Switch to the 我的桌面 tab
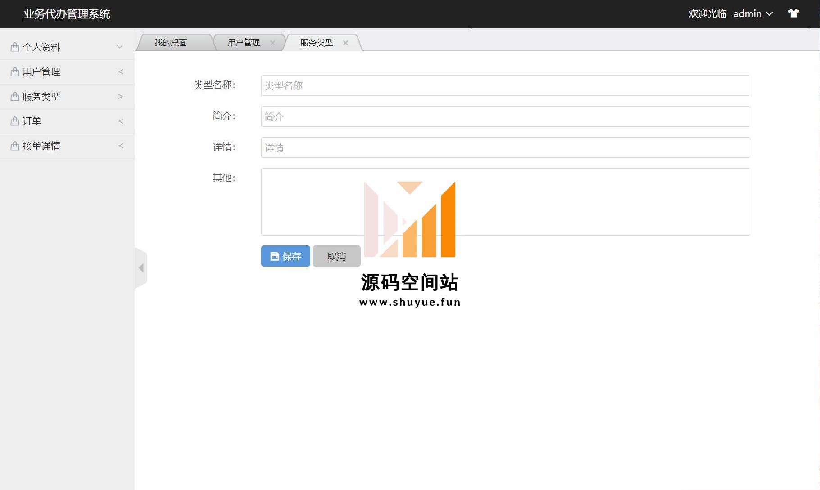Screen dimensions: 820x490 (x=171, y=43)
